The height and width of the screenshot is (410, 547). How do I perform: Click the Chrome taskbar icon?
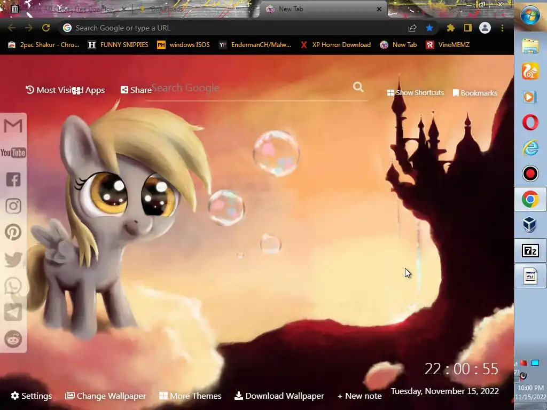[530, 199]
